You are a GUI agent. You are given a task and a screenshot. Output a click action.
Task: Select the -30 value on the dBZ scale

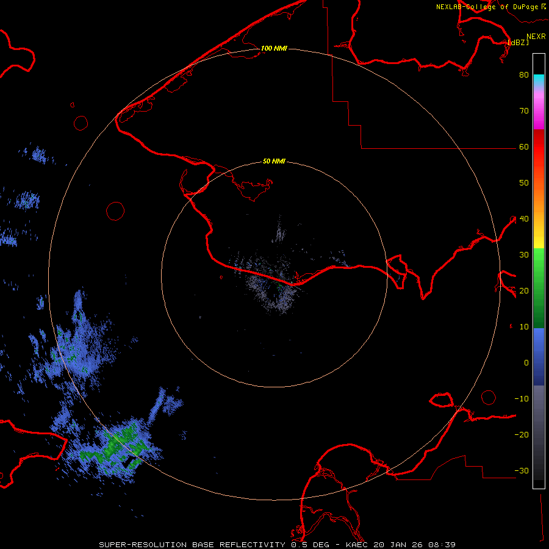(522, 471)
